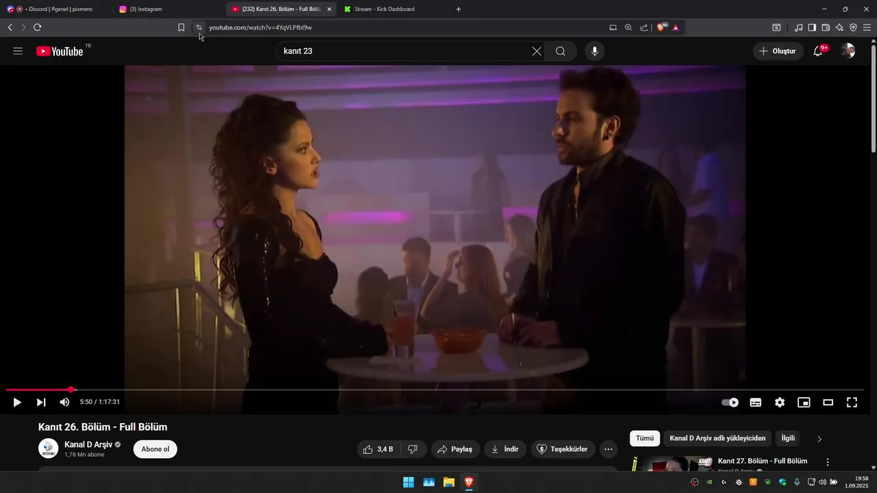Go back in browser history
The image size is (877, 493).
tap(10, 27)
